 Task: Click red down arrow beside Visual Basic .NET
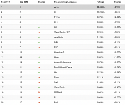click(x=39, y=32)
